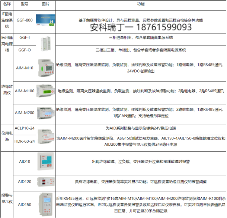Image resolution: width=227 pixels, height=218 pixels.
Task: Select the AID10 model cell
Action: (25, 163)
